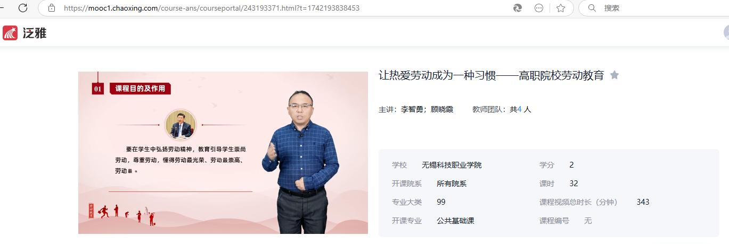Viewport: 729px width, 244px height.
Task: Open the teacher team count 4 link
Action: point(519,109)
